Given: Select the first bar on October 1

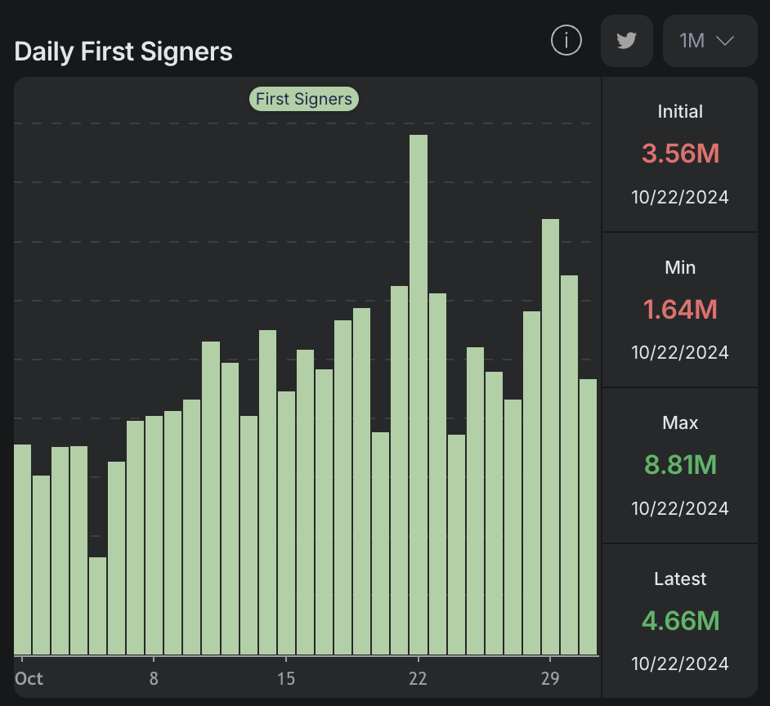Looking at the screenshot, I should 23,549.
